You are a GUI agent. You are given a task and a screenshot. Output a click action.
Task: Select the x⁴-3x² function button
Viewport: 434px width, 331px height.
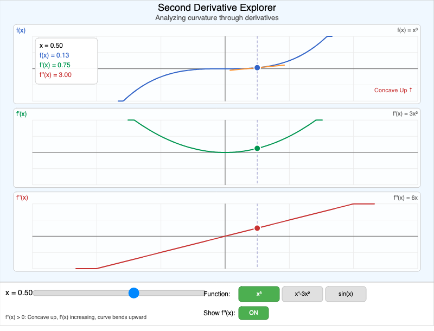pyautogui.click(x=302, y=294)
